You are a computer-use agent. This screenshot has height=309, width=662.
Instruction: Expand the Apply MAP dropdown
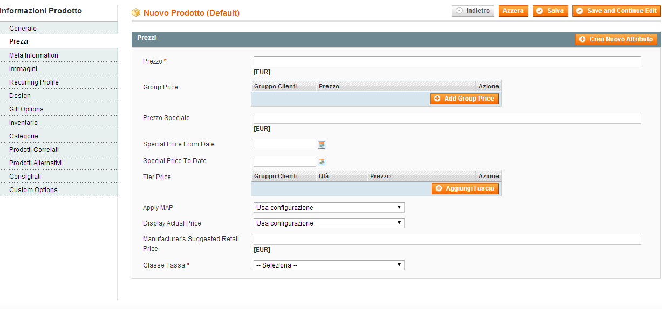coord(329,208)
